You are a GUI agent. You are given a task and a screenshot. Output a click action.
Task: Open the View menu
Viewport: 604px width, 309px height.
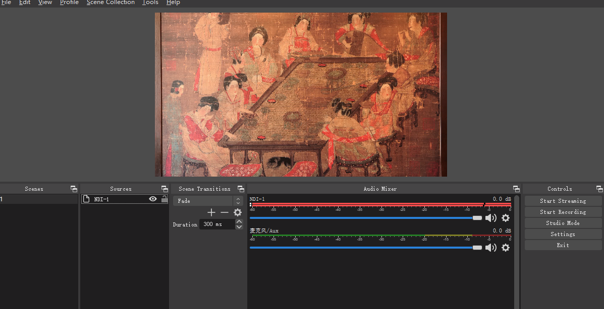(x=45, y=3)
